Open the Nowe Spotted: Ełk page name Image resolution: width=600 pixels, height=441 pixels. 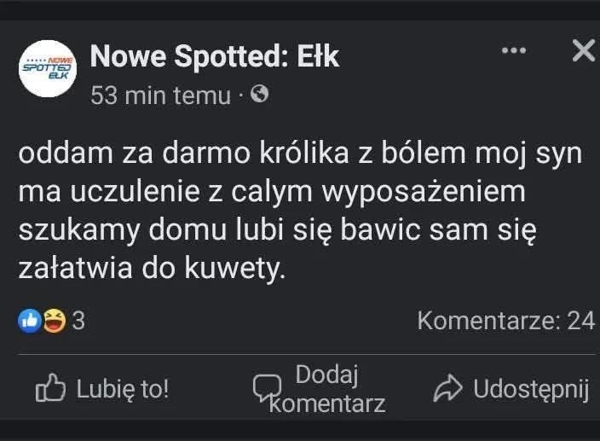215,56
